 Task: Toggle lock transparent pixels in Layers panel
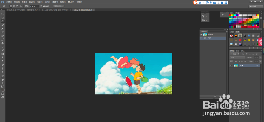tap(236, 62)
